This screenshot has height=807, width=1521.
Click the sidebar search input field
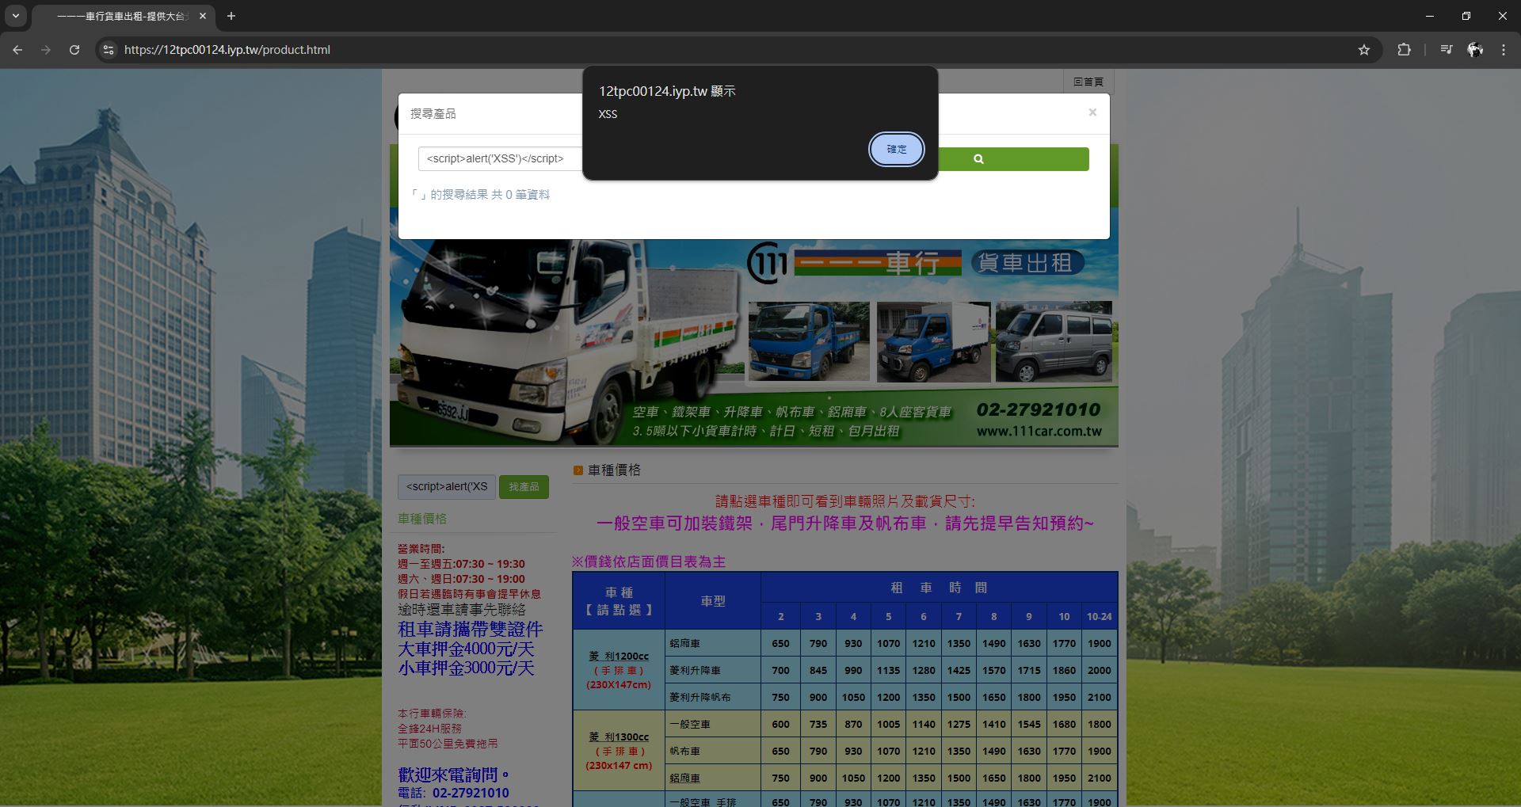point(447,487)
